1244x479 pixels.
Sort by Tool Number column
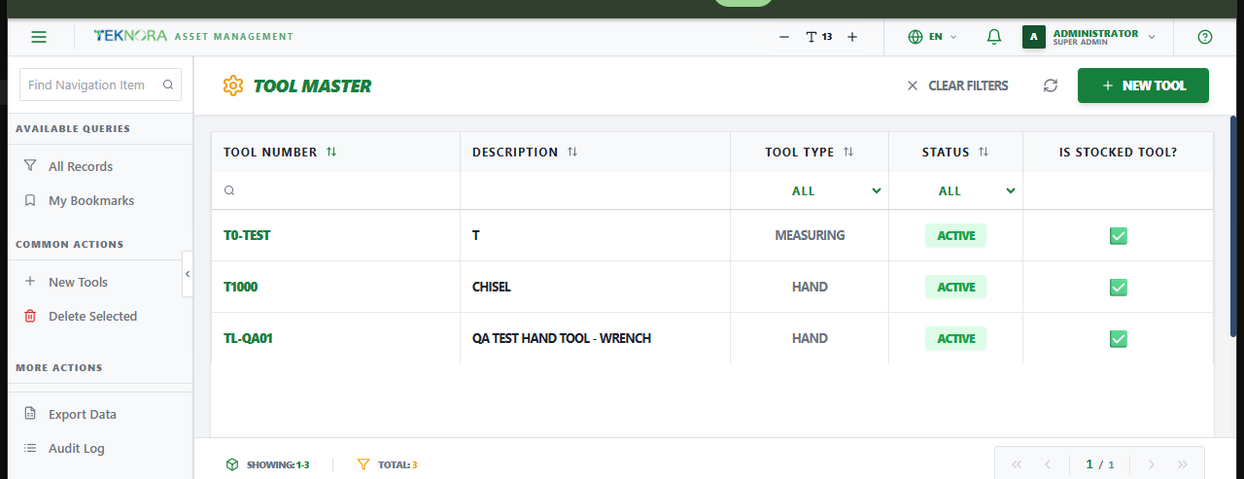(x=331, y=152)
